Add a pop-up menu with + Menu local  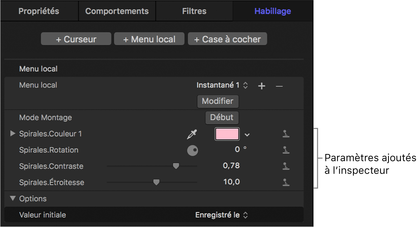[x=149, y=38]
